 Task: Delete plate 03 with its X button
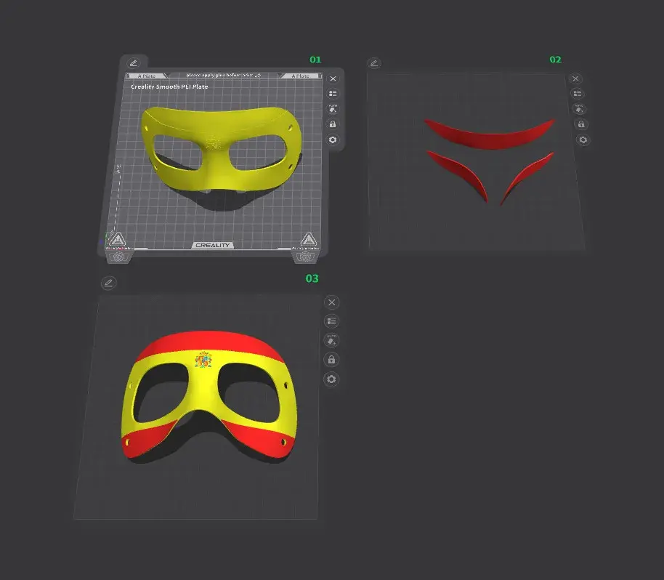[x=332, y=302]
